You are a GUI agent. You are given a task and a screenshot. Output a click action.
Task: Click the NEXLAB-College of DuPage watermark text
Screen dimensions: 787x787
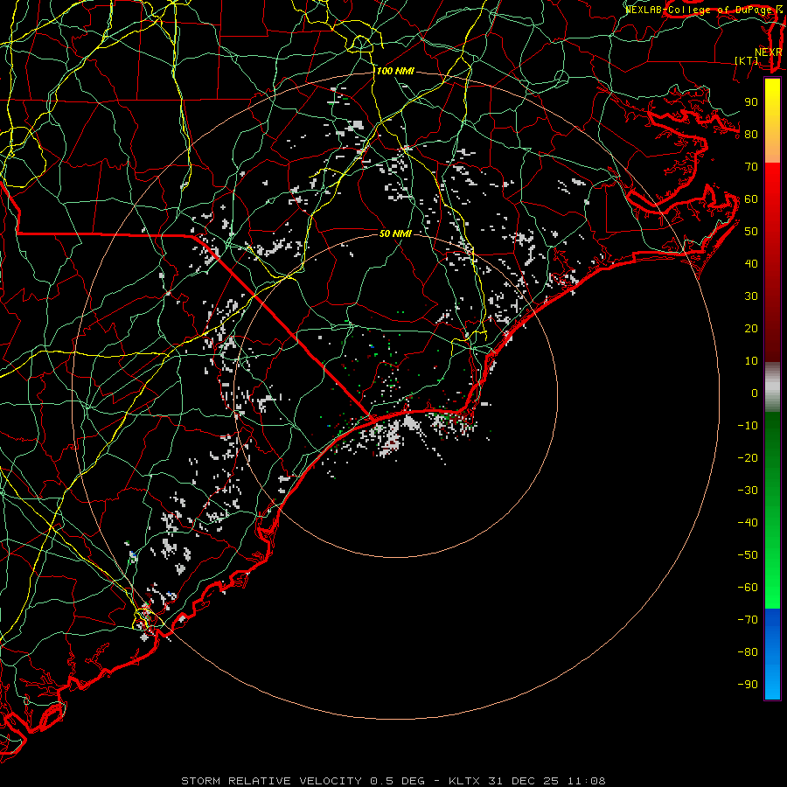700,10
